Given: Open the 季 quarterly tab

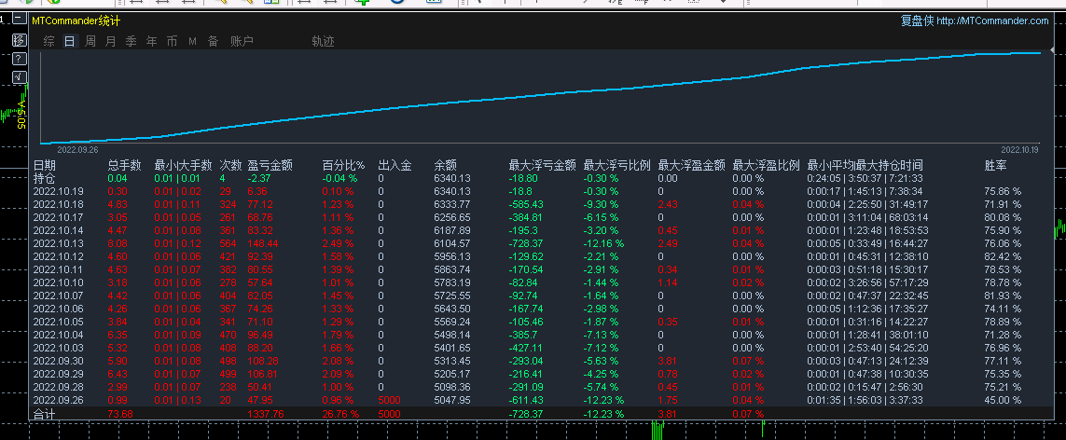Looking at the screenshot, I should point(132,41).
